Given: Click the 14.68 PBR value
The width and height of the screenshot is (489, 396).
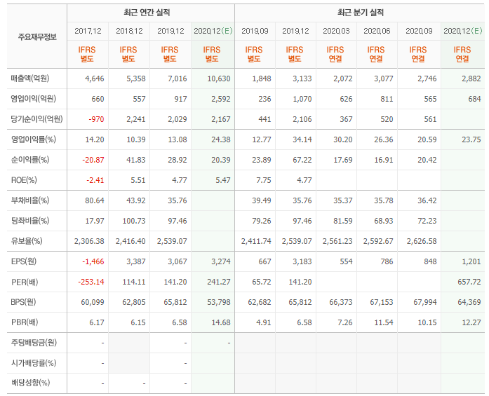Looking at the screenshot, I should 221,322.
